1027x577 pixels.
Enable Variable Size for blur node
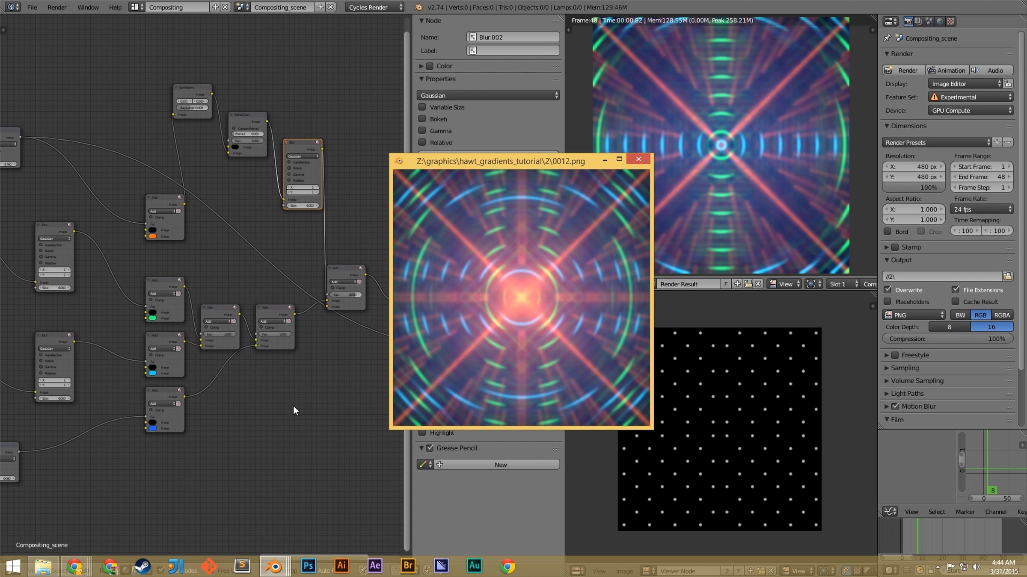coord(422,107)
